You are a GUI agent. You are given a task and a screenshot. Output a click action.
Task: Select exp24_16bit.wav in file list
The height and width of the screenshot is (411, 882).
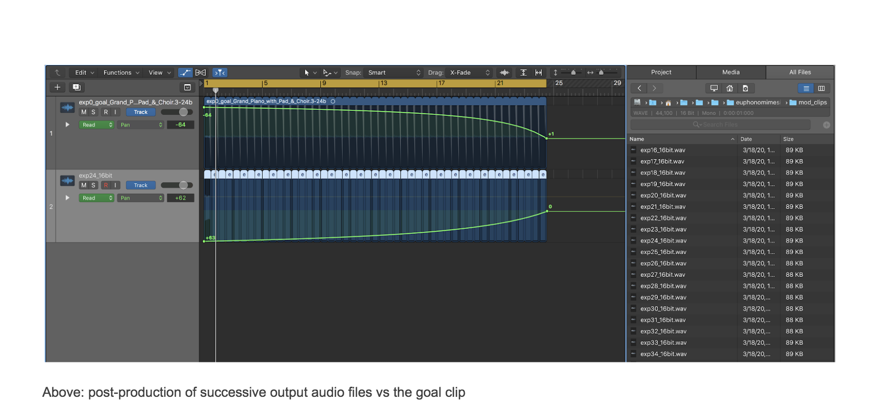pos(663,241)
